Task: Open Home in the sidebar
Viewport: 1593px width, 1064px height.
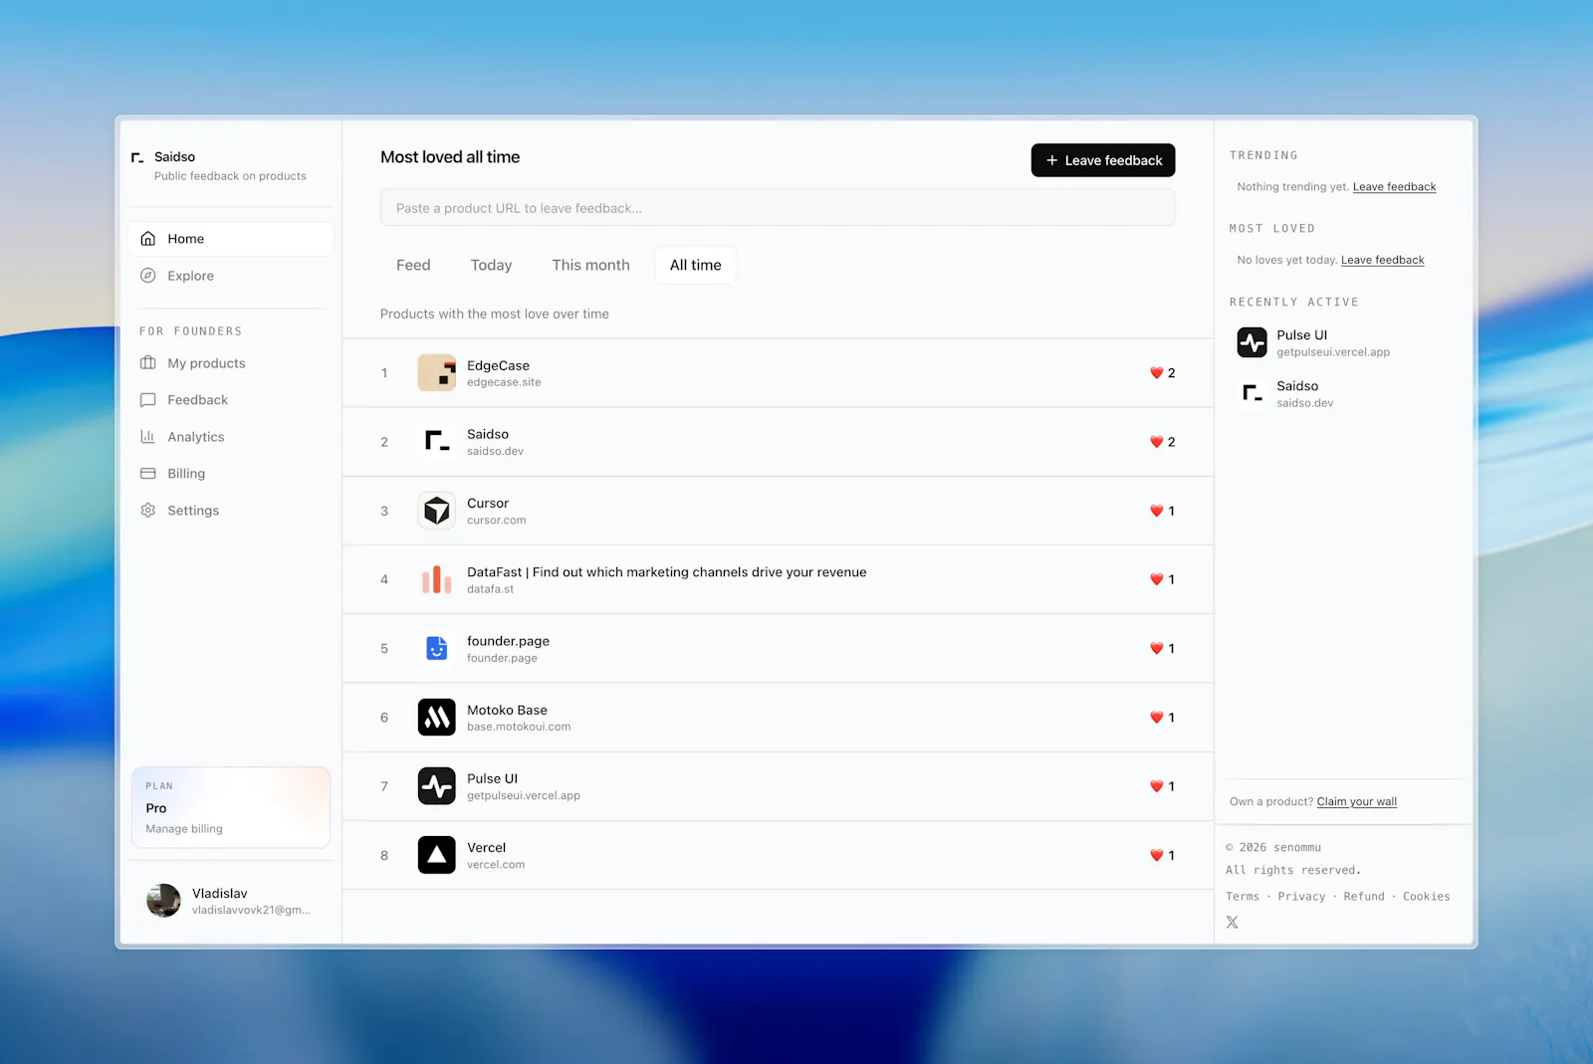Action: [231, 239]
